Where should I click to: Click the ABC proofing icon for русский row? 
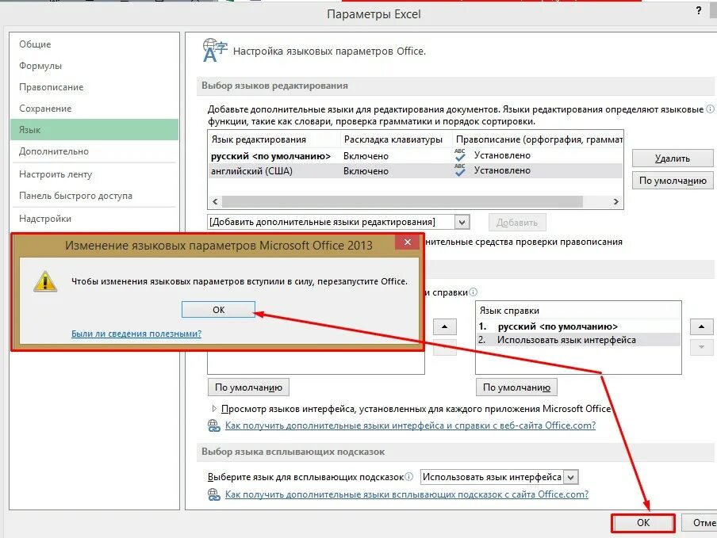[x=460, y=155]
